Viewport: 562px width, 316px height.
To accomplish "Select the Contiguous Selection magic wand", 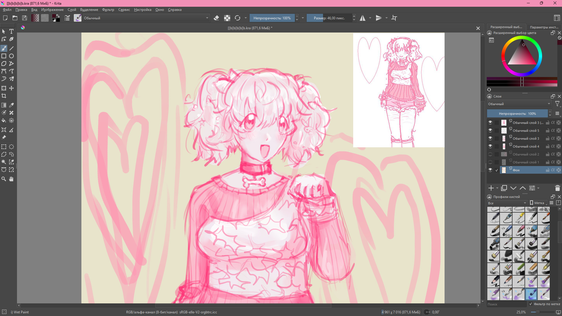I will click(4, 162).
